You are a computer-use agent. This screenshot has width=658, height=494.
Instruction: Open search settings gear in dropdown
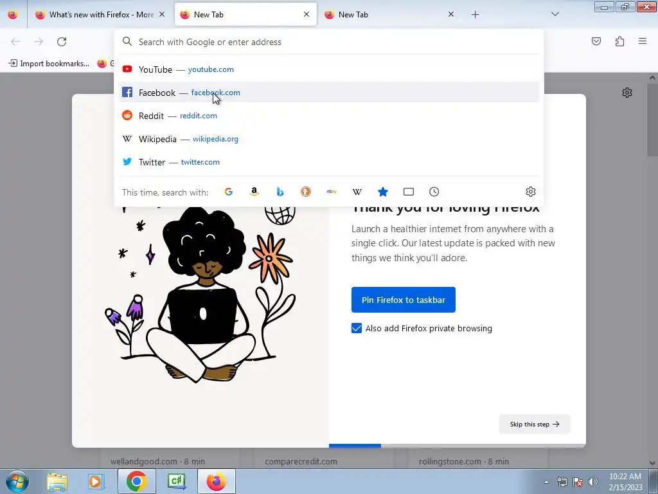pos(531,192)
